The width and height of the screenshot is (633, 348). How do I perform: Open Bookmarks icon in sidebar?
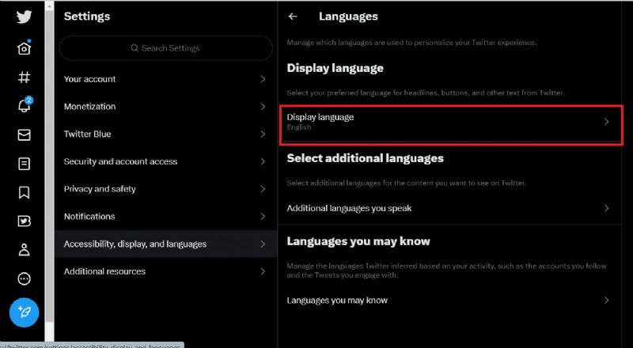click(x=24, y=192)
